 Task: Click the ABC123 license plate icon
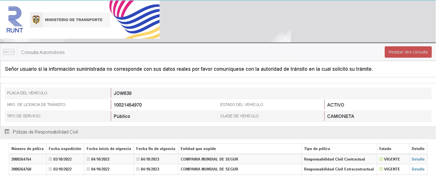pyautogui.click(x=9, y=52)
